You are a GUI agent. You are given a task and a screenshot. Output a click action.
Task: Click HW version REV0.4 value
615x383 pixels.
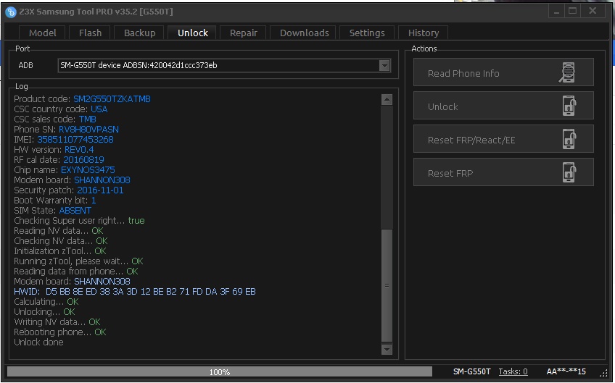[x=79, y=150]
